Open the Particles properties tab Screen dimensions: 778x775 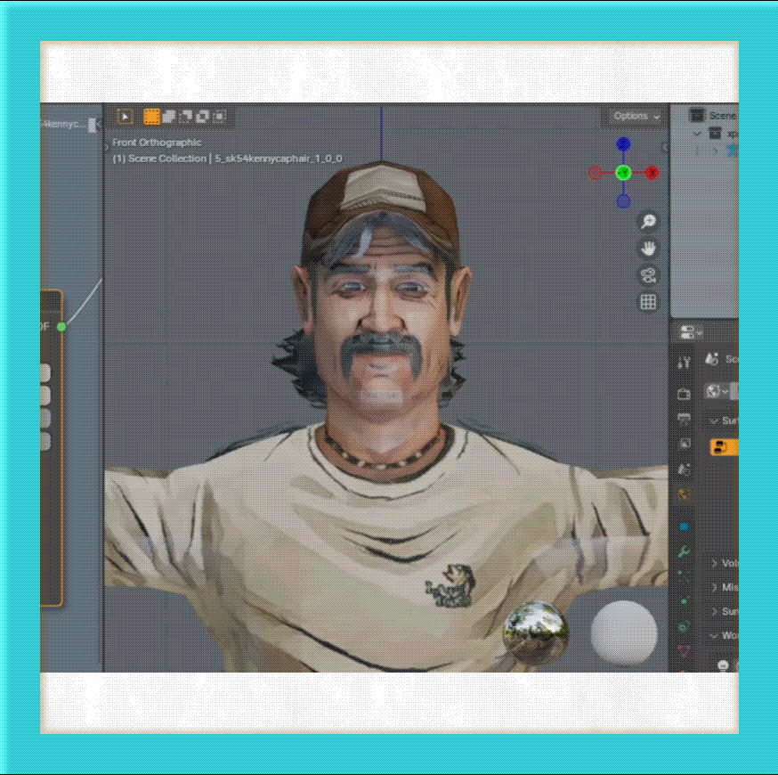click(x=684, y=575)
